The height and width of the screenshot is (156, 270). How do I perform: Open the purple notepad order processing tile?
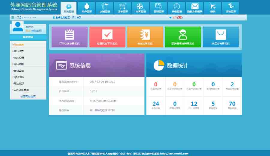coord(70,37)
